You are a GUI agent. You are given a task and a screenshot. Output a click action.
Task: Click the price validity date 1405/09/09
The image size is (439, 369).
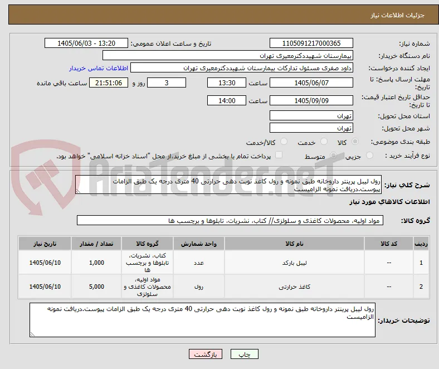click(311, 100)
